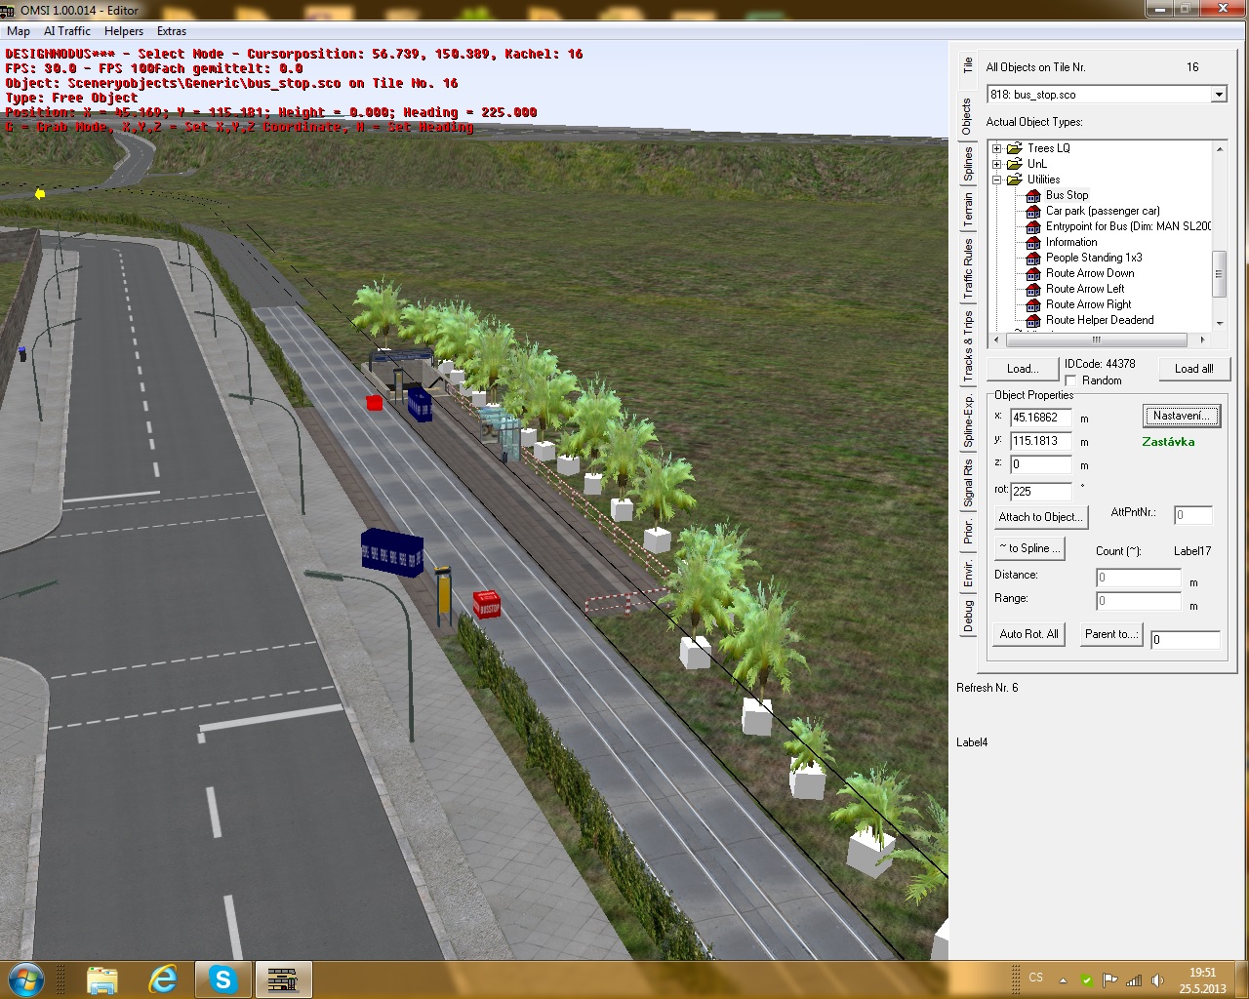Launch Internet Explorer from the taskbar

tap(162, 979)
